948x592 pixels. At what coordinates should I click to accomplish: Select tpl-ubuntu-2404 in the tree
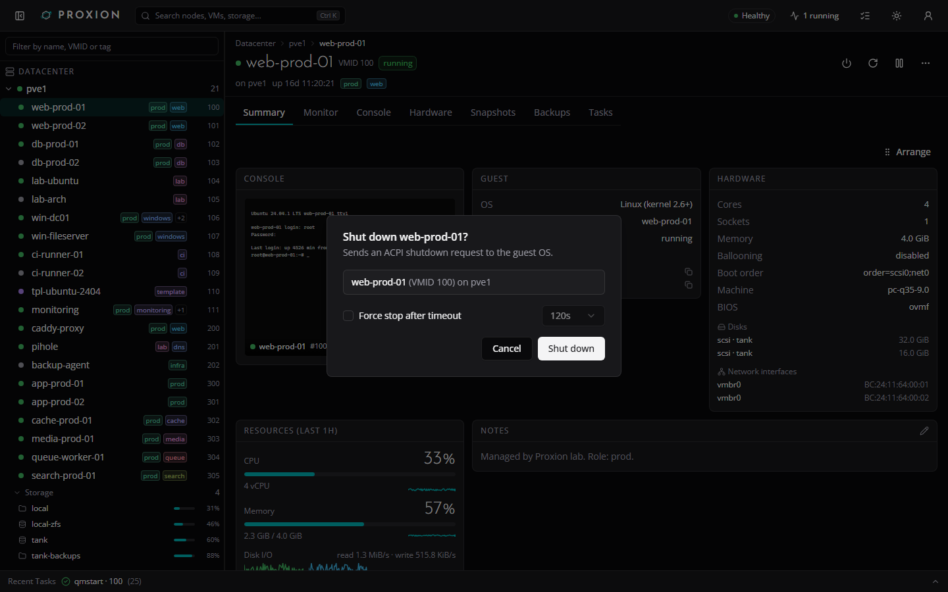click(112, 291)
